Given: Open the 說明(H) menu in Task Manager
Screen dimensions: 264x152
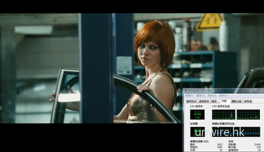Looking at the screenshot, I should 224,96.
